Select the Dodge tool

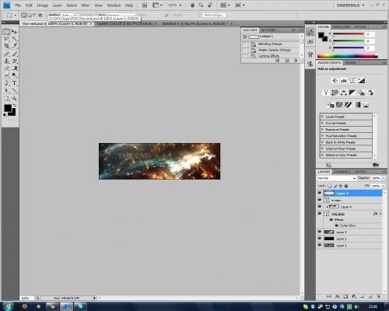pos(14,75)
